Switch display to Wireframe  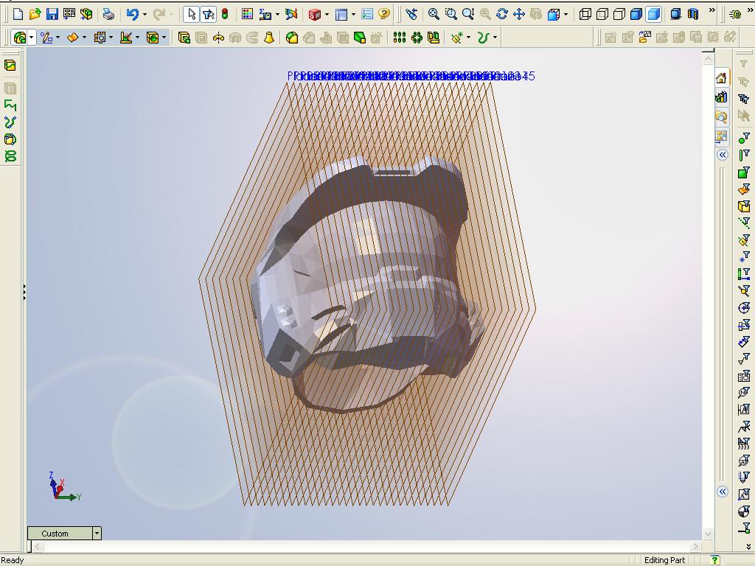(585, 14)
